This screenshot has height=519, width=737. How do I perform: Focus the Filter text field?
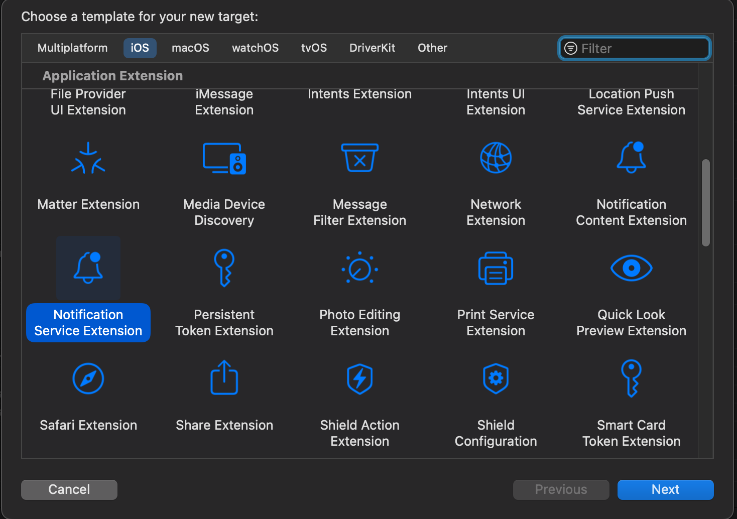[635, 49]
